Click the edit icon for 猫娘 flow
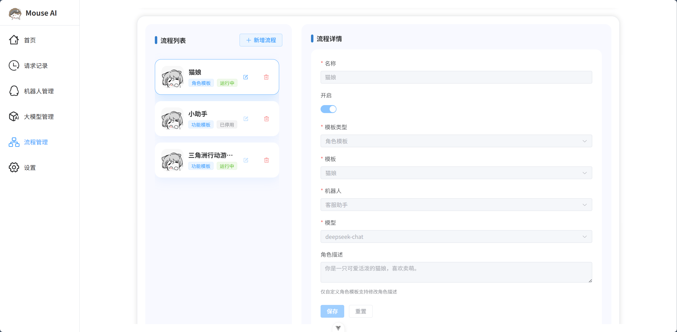 246,77
